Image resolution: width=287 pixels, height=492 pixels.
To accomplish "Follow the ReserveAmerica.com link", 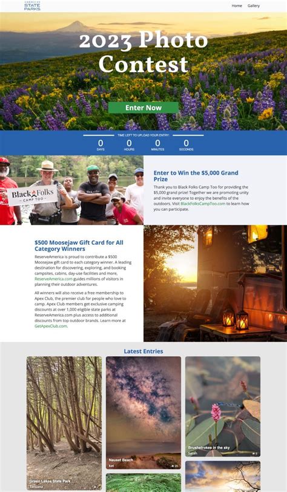I will (x=53, y=279).
